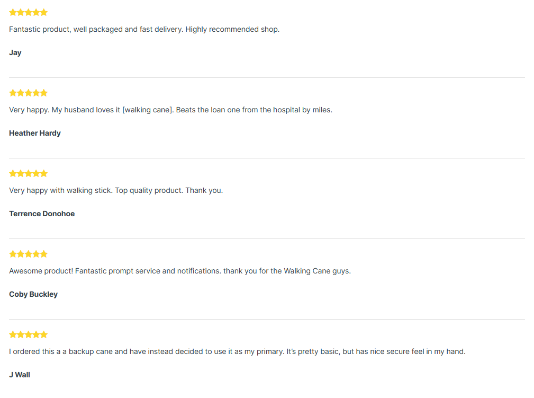Viewport: 534px width, 398px height.
Task: Click the "Awesome product!" review text
Action: (x=180, y=271)
